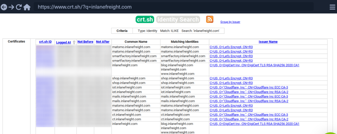The height and width of the screenshot is (134, 337).
Task: Open the hamburger menu icon
Action: click(x=332, y=7)
